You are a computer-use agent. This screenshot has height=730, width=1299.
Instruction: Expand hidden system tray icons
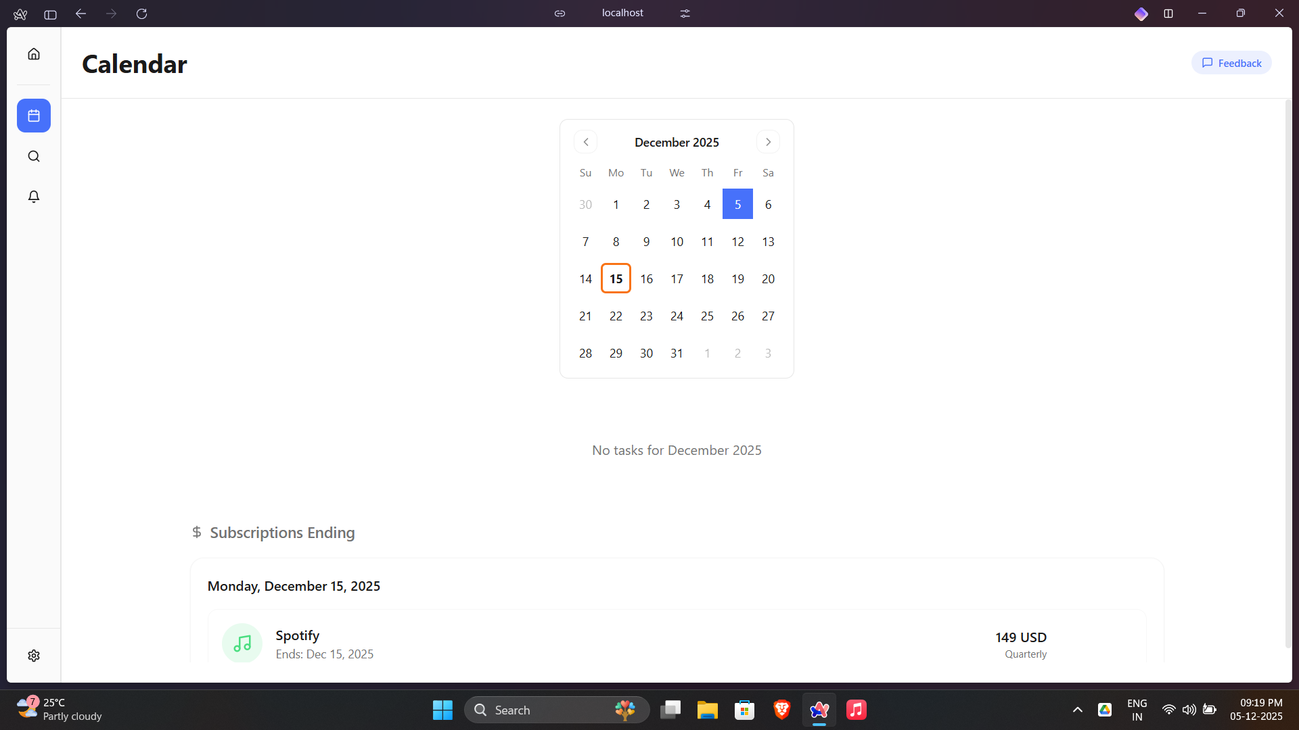point(1077,710)
